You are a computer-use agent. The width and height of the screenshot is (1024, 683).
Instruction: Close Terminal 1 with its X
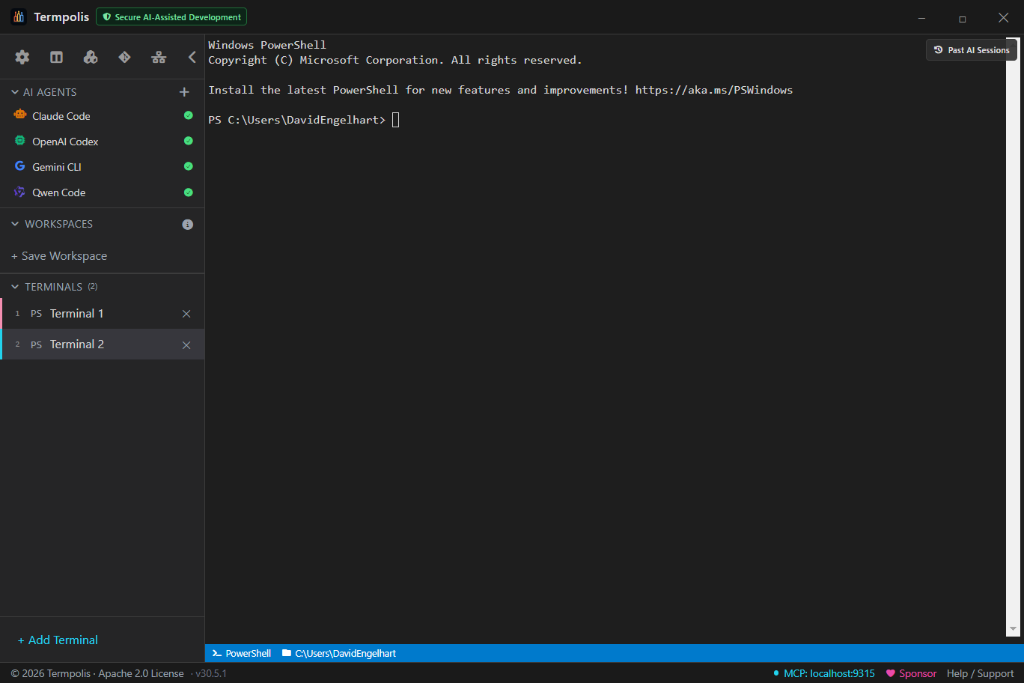click(186, 314)
